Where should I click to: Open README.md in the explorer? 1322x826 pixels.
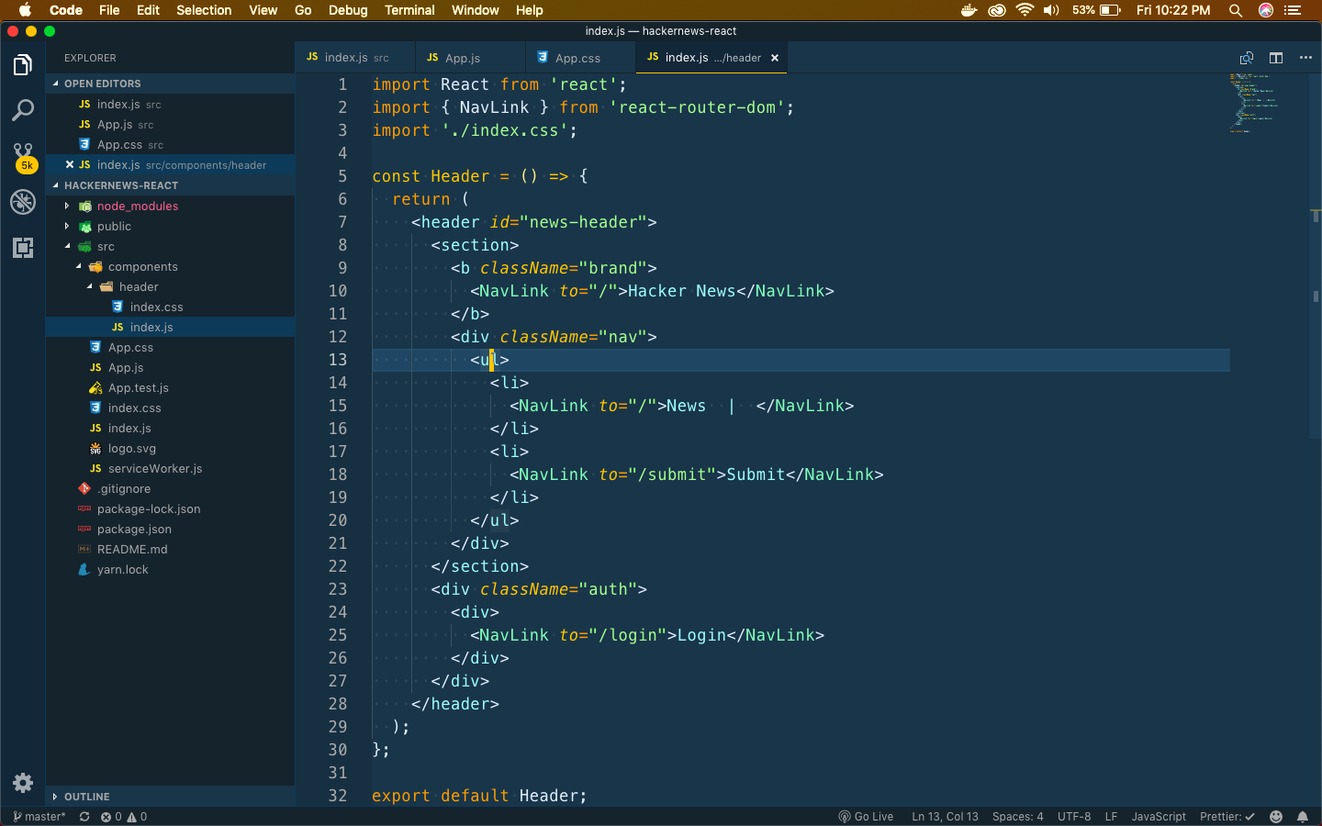[x=170, y=550]
